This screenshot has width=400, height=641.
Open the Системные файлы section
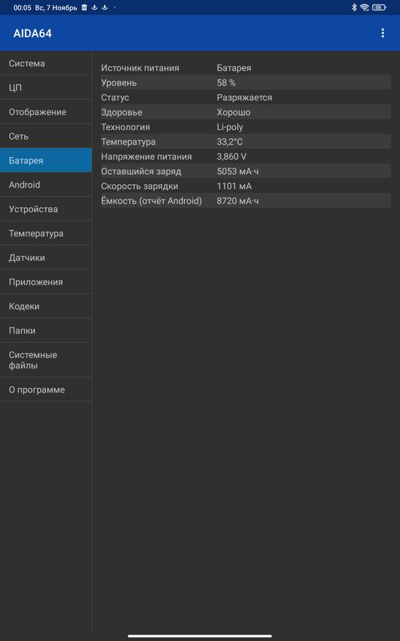point(46,360)
